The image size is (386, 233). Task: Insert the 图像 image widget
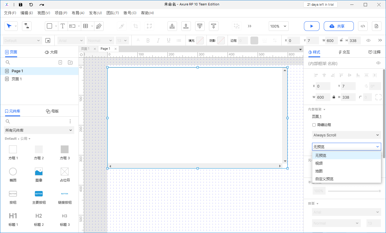[x=39, y=175]
